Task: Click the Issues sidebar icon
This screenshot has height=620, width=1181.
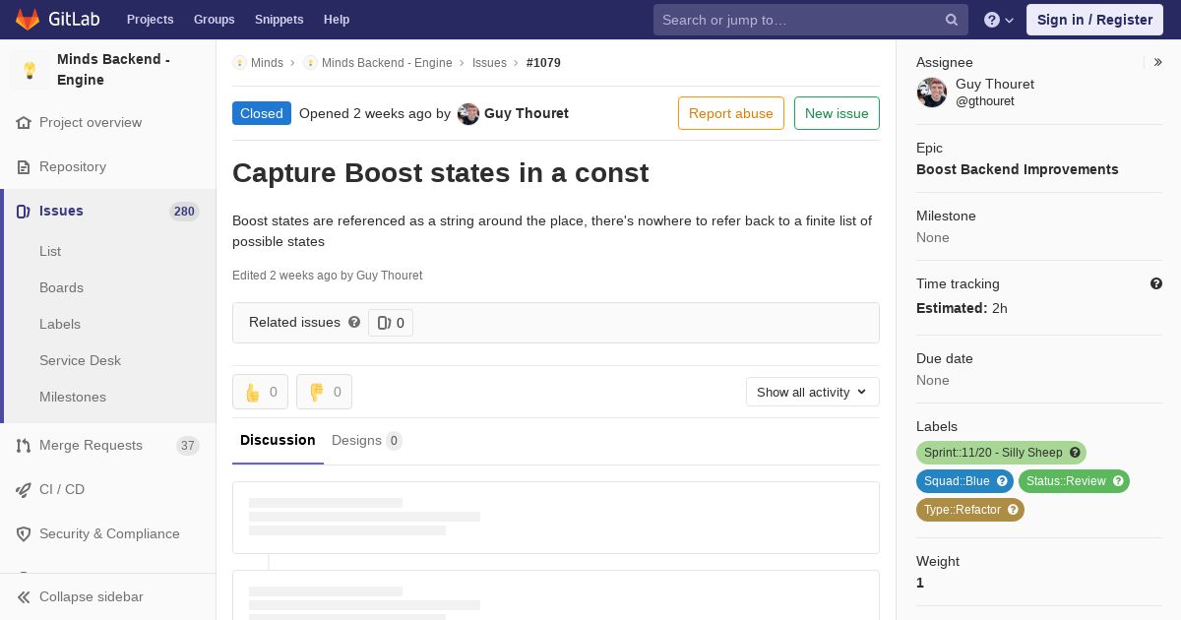Action: tap(24, 212)
